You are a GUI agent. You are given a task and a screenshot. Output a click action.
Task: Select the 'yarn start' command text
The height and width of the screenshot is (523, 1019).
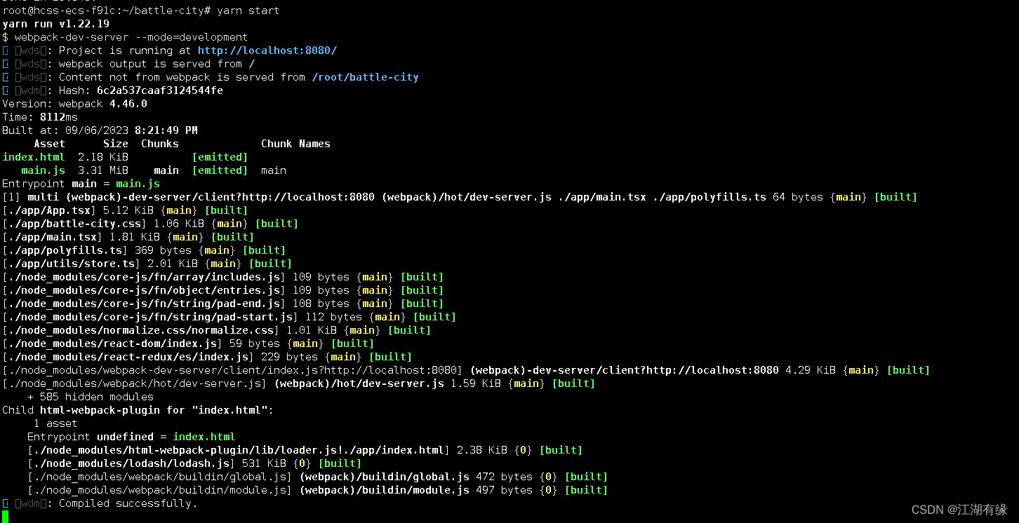click(248, 11)
